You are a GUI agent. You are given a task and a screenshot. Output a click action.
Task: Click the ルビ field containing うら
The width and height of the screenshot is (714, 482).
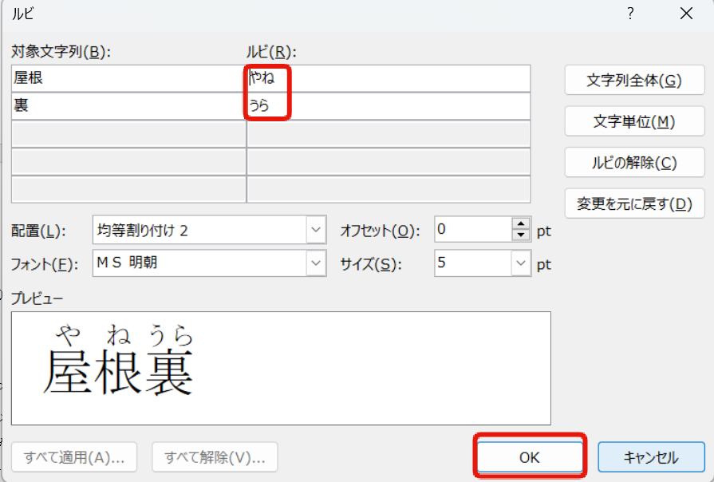click(x=388, y=105)
